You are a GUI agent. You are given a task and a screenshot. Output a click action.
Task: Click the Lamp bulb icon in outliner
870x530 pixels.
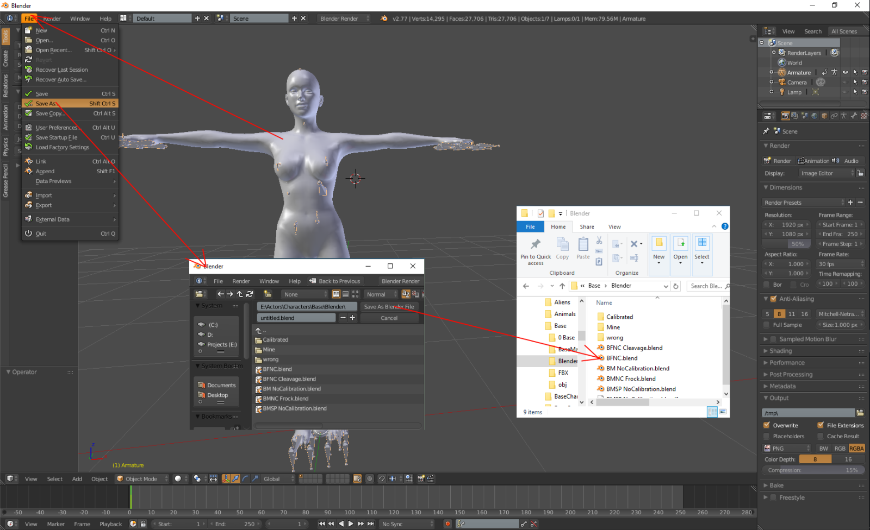(782, 92)
